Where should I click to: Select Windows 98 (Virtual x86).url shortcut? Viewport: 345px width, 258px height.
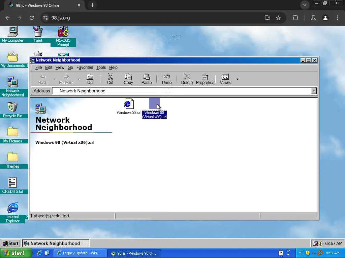click(x=154, y=109)
